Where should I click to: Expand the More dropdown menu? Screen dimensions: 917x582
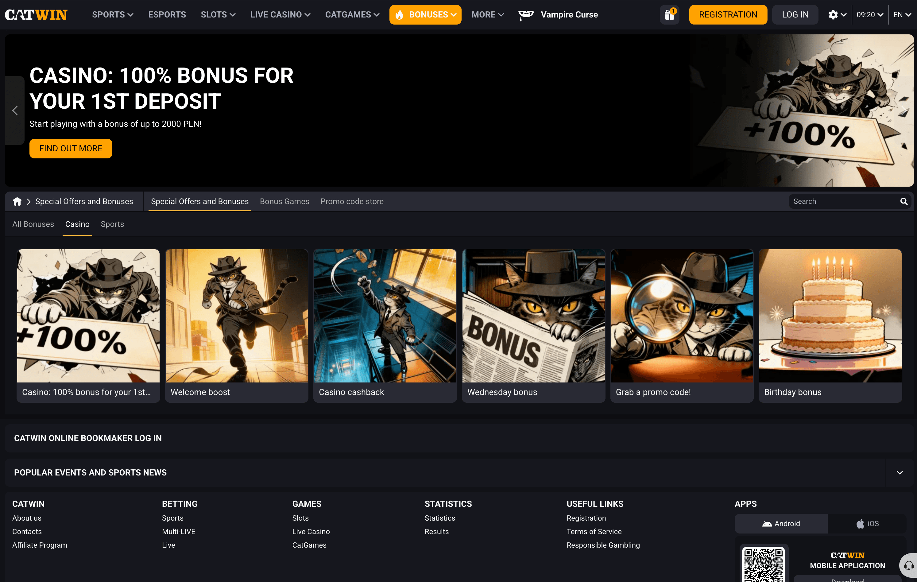tap(488, 14)
